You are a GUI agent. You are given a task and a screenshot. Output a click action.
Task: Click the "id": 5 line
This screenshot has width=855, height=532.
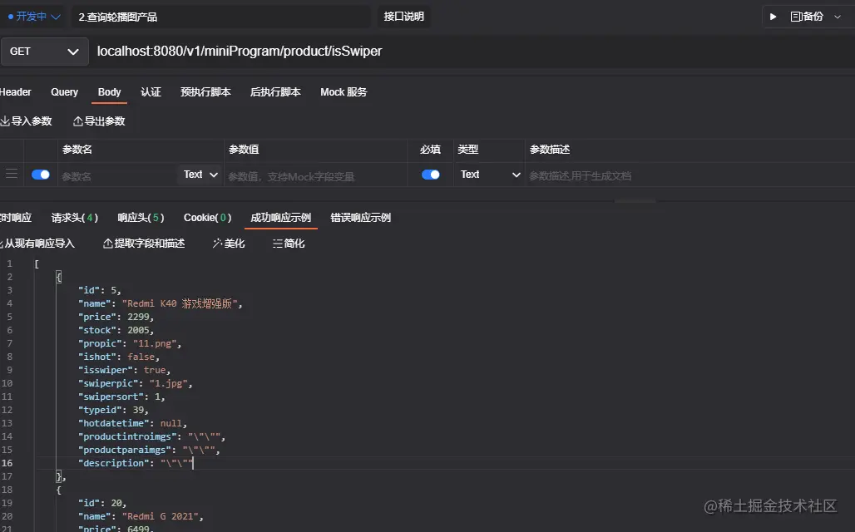click(x=100, y=290)
